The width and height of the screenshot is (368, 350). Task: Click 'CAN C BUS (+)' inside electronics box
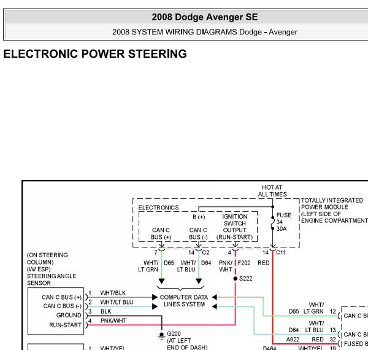click(161, 233)
